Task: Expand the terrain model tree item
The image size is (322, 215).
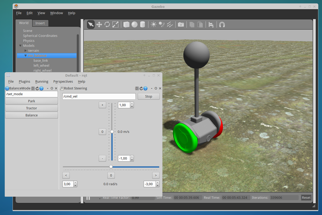Action: (x=25, y=50)
